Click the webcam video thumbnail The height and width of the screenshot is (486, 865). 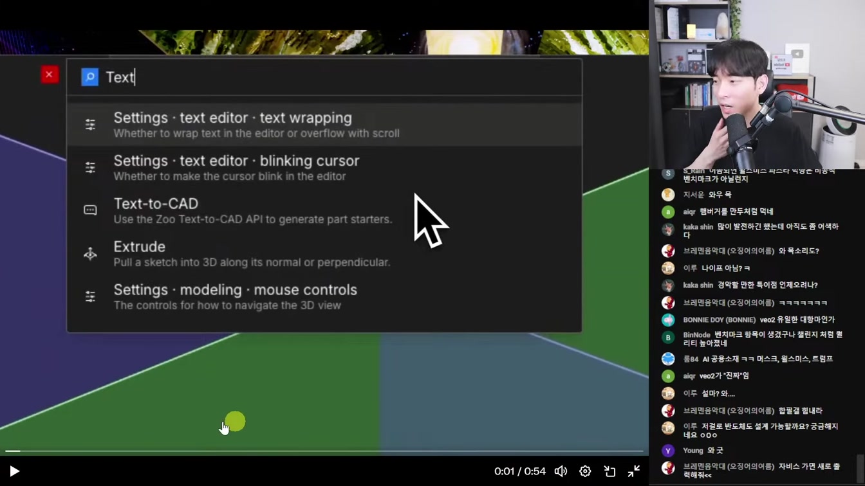click(757, 84)
